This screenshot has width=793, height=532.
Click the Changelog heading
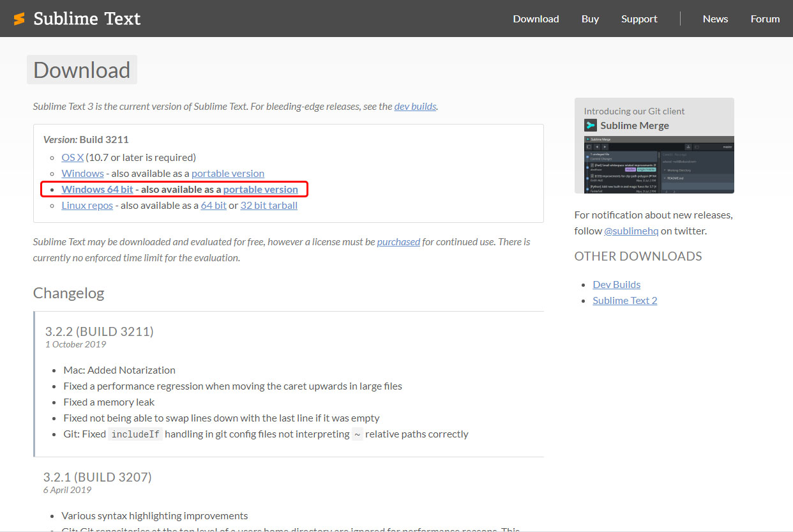coord(68,293)
